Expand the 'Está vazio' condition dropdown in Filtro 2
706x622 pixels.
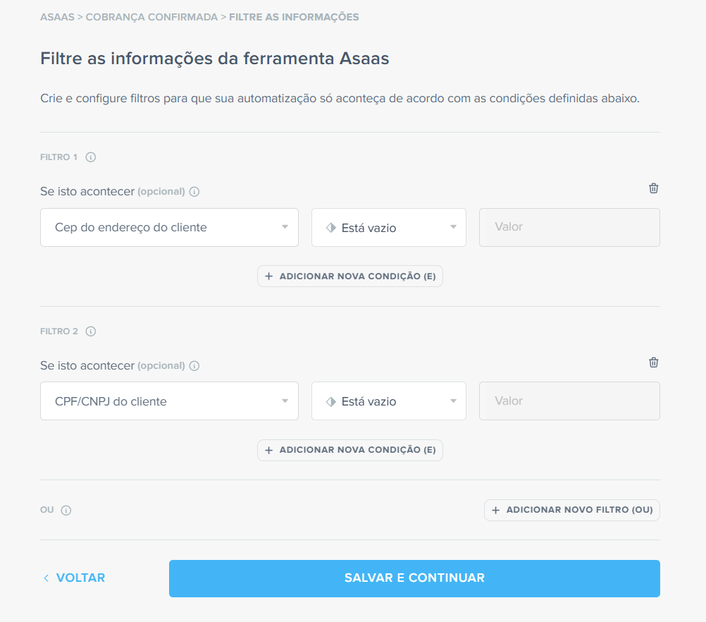click(x=388, y=401)
